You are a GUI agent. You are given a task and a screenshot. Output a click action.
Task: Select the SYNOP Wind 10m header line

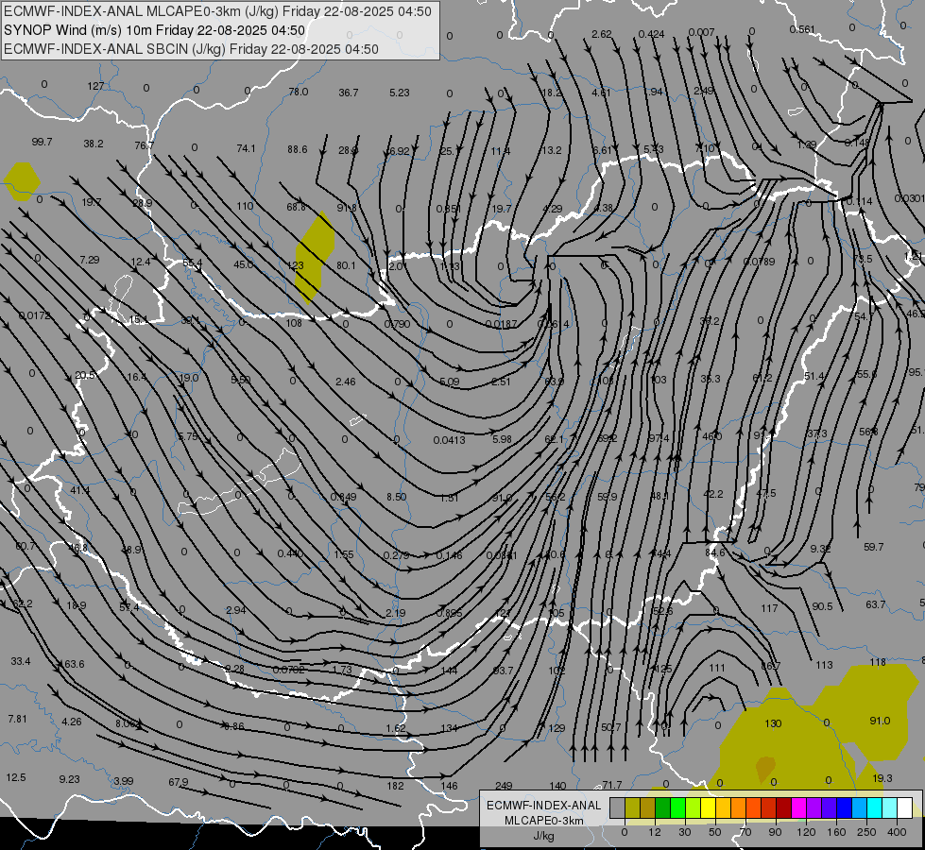[155, 30]
